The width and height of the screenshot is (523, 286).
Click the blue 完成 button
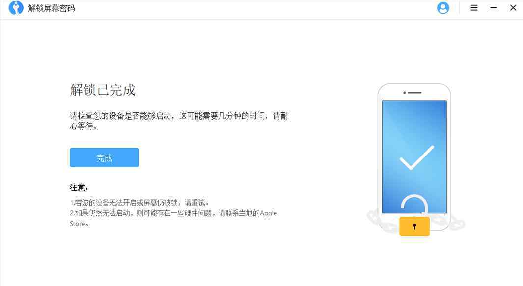point(105,157)
